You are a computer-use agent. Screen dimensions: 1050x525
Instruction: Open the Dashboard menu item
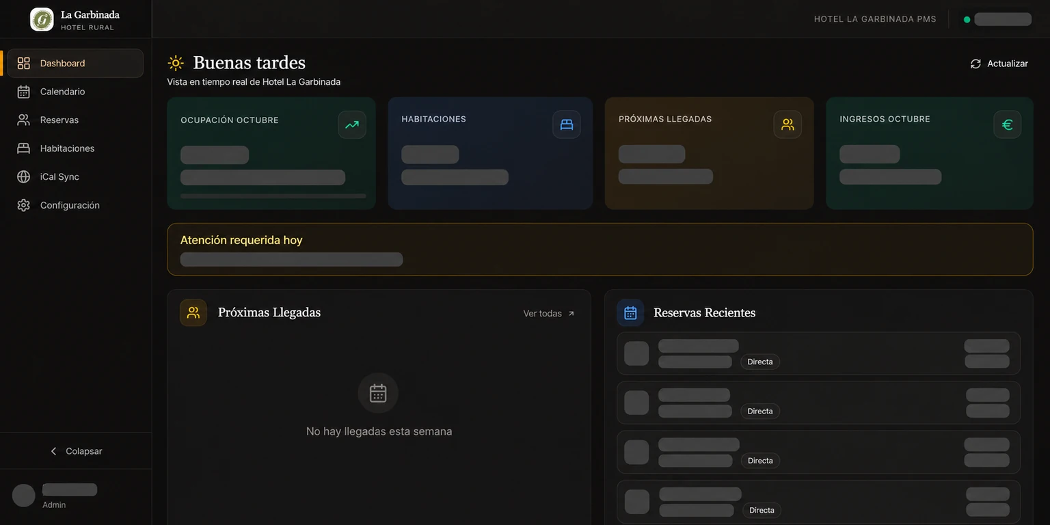(x=75, y=63)
